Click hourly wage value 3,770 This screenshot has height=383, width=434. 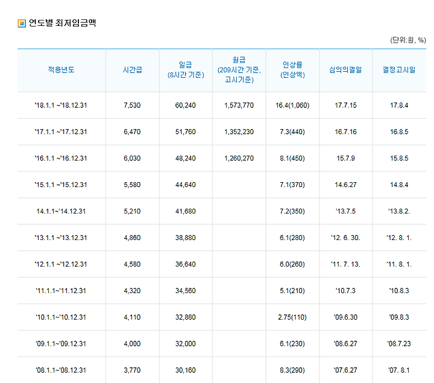coord(132,370)
